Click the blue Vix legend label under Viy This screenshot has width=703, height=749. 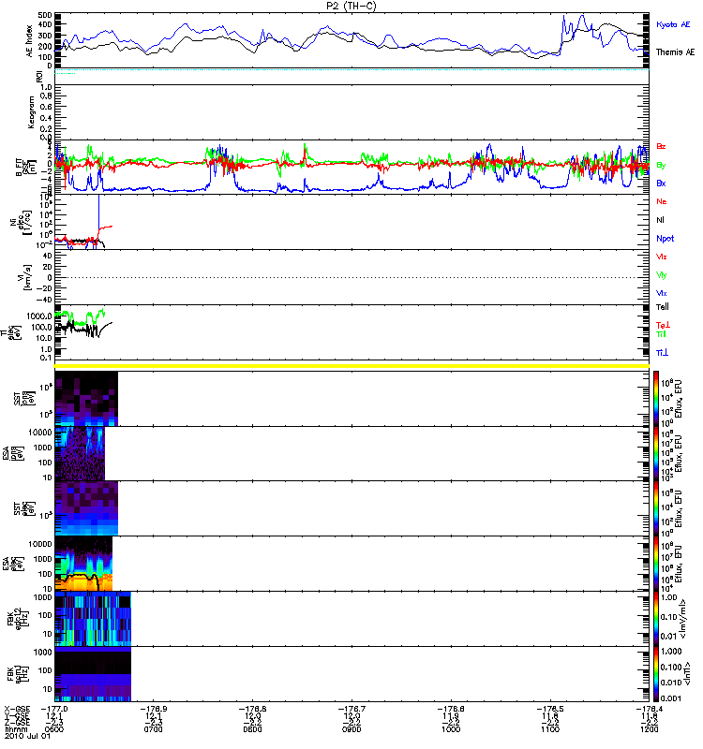click(662, 293)
